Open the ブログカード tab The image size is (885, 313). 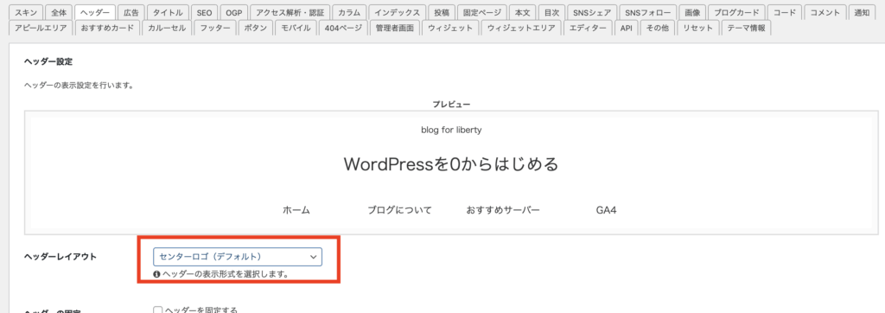pos(736,12)
